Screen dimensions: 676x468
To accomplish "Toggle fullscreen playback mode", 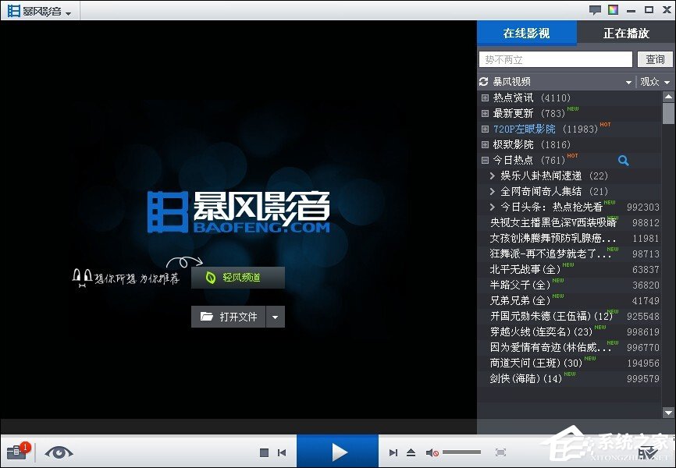I will (x=501, y=452).
